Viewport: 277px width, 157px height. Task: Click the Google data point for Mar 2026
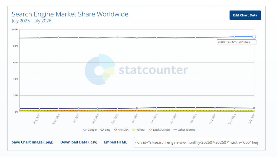pyautogui.click(x=176, y=38)
